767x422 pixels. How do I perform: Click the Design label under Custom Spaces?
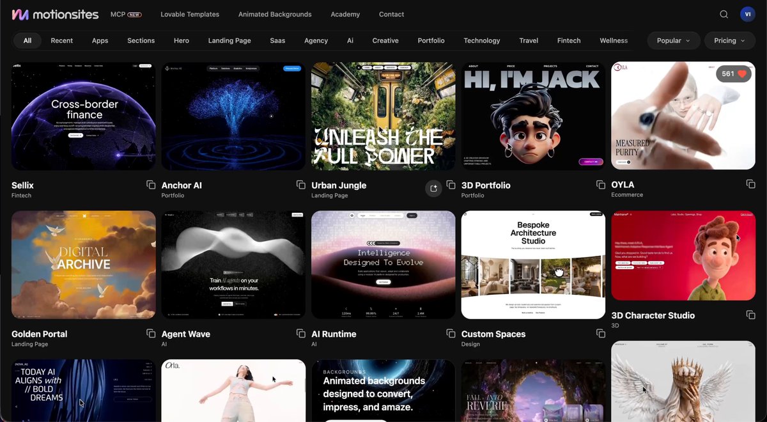(x=470, y=345)
